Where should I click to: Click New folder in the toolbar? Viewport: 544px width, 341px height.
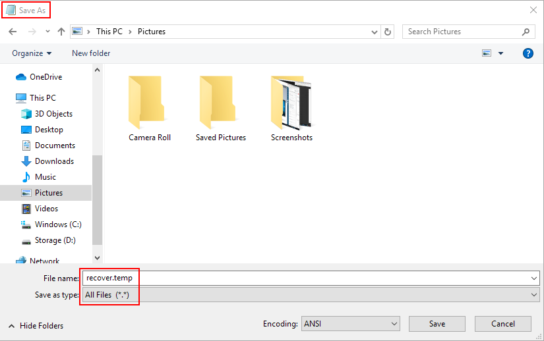(91, 53)
